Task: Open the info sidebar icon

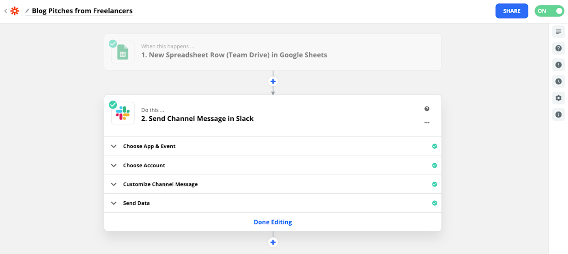Action: 559,115
